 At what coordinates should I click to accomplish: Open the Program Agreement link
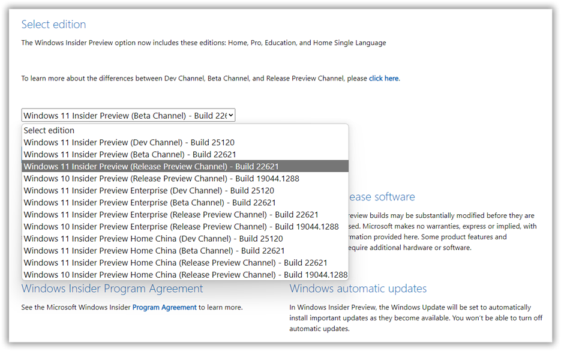(164, 307)
